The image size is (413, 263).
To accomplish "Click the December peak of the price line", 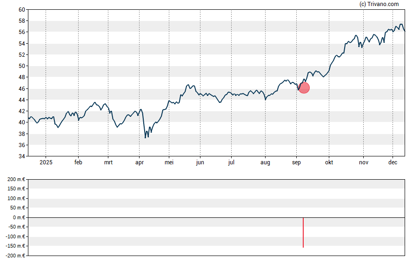I will [401, 24].
